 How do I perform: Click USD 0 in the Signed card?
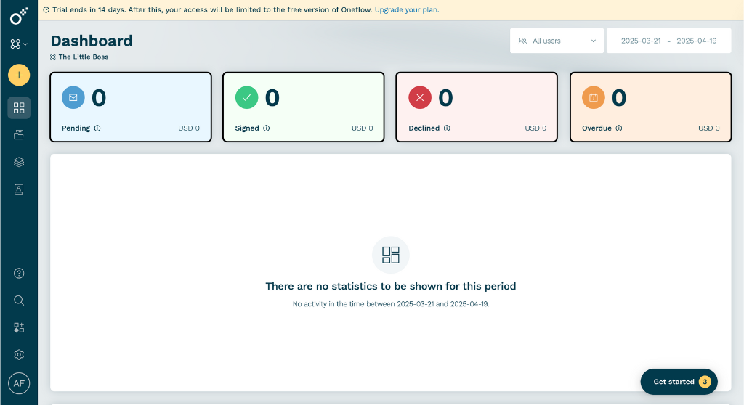click(362, 128)
